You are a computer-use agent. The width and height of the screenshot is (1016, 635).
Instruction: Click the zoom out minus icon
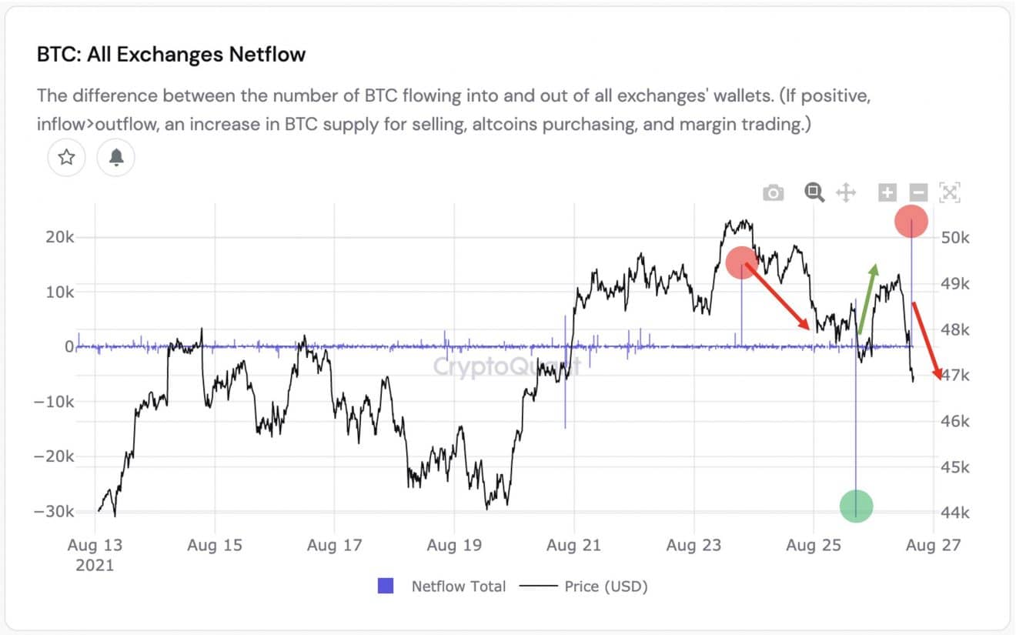tap(918, 192)
